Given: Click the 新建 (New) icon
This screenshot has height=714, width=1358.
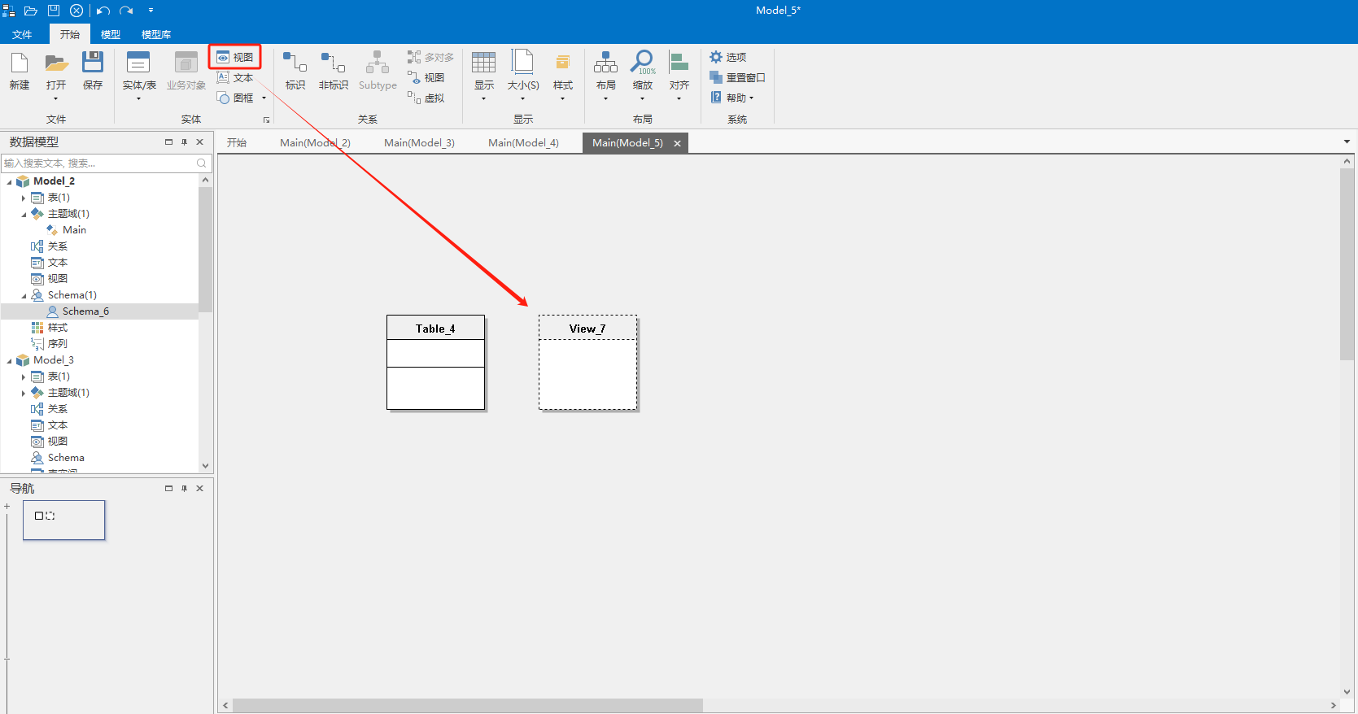Looking at the screenshot, I should point(20,63).
